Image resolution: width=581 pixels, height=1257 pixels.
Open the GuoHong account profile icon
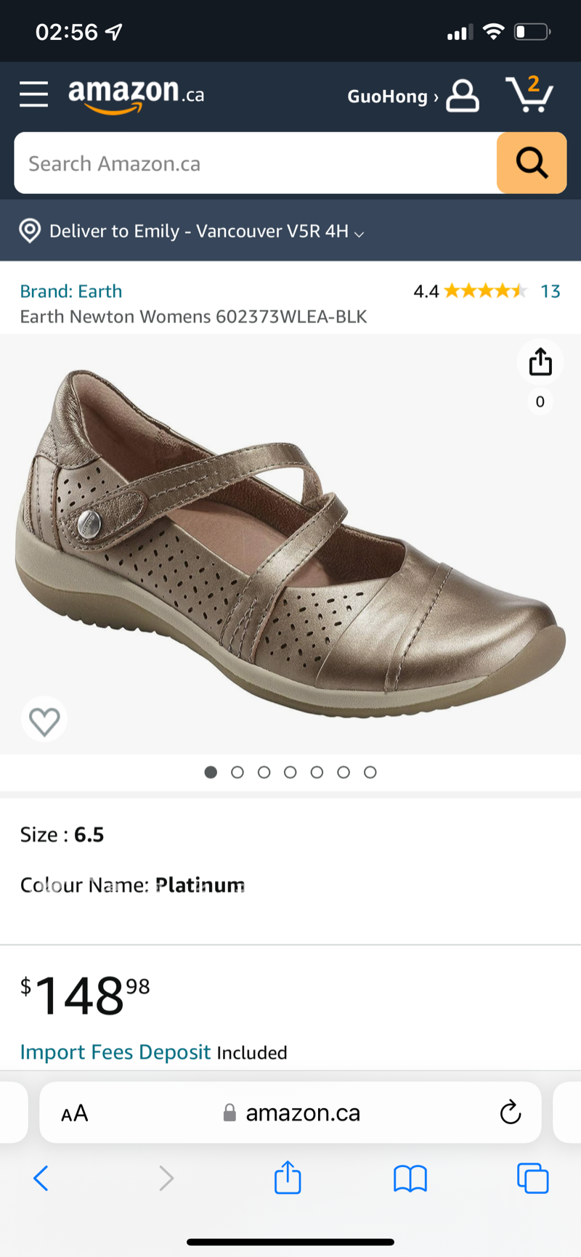[x=463, y=96]
